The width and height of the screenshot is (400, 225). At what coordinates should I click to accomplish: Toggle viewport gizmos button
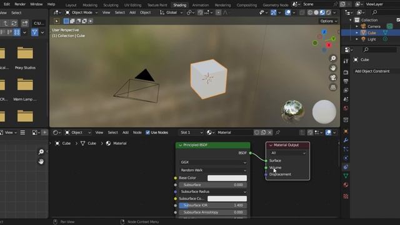[274, 12]
